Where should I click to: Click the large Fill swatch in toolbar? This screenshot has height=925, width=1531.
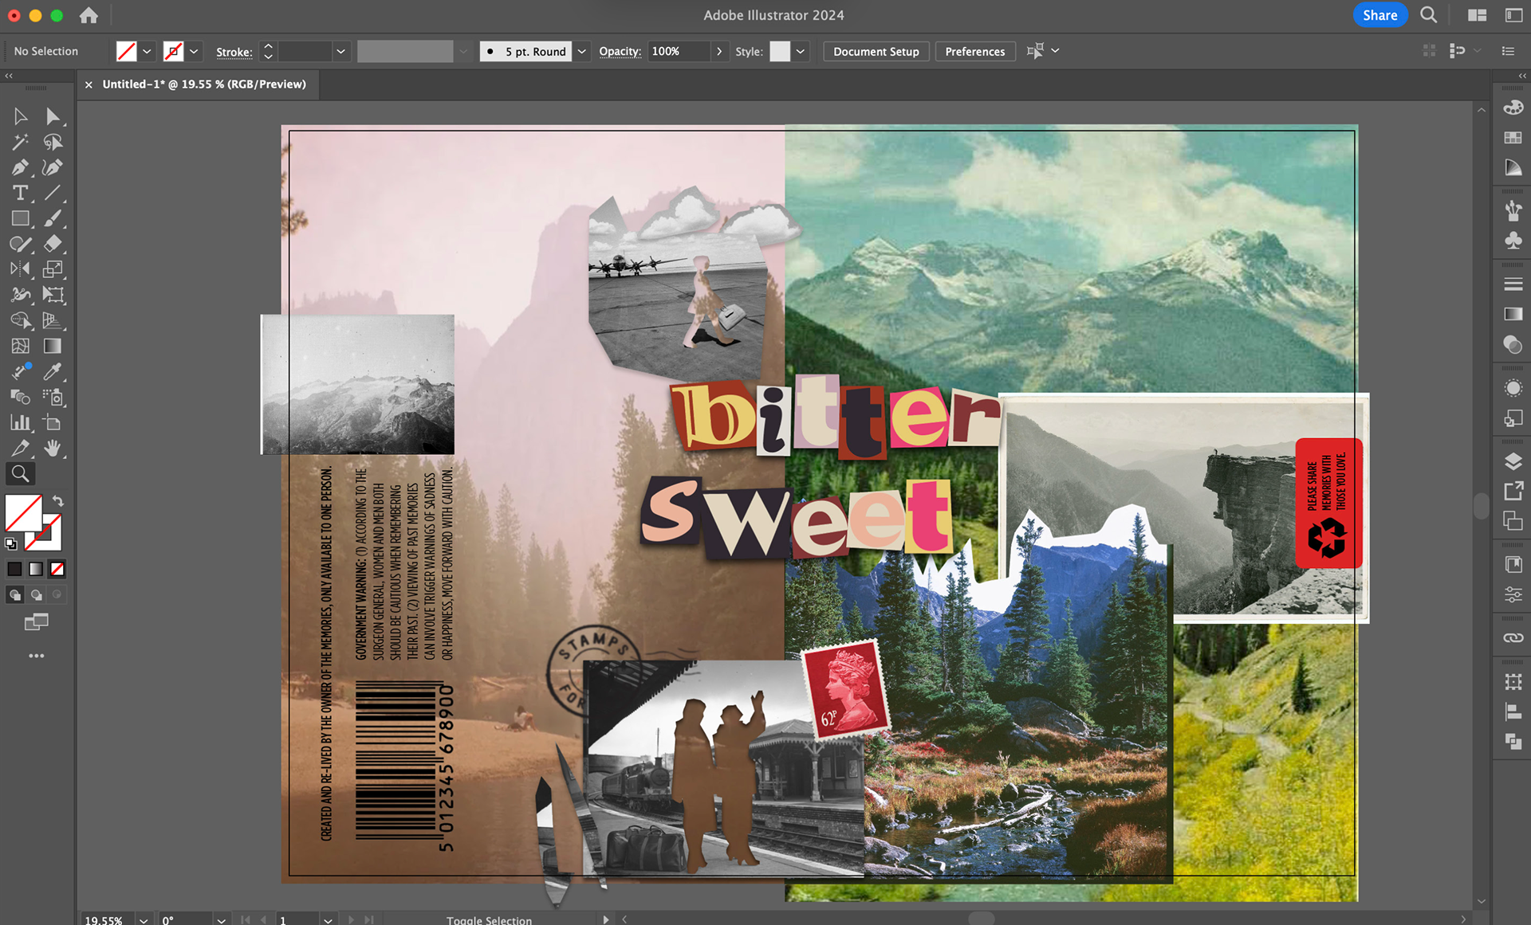pos(24,513)
